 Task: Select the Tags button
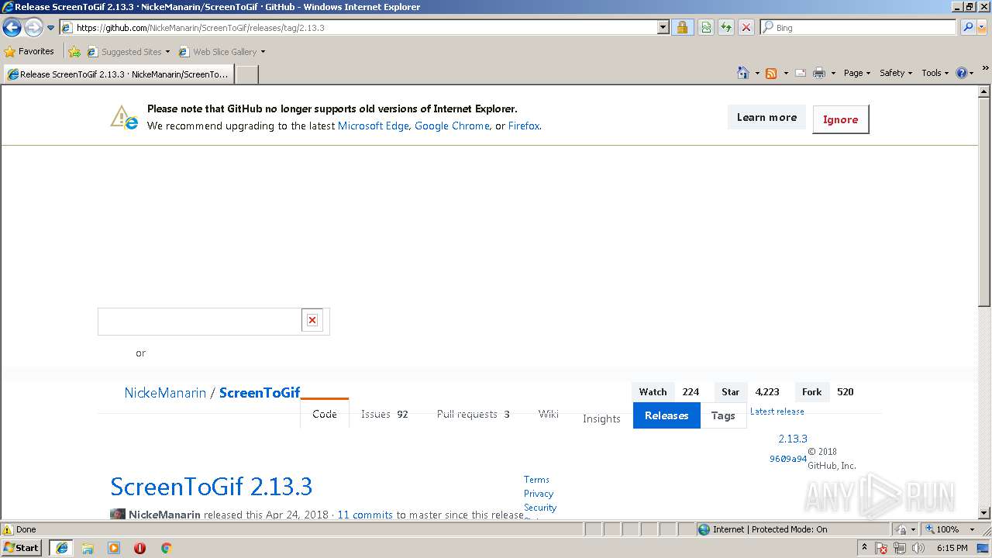pyautogui.click(x=723, y=415)
